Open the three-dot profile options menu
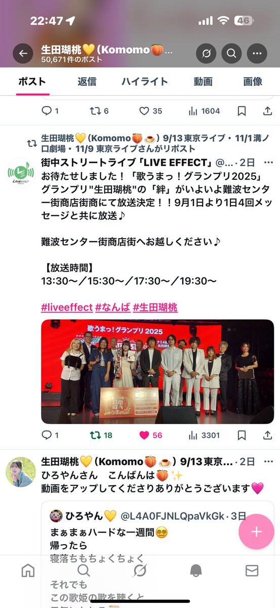Screen dimensions: 280x608 [x=257, y=53]
